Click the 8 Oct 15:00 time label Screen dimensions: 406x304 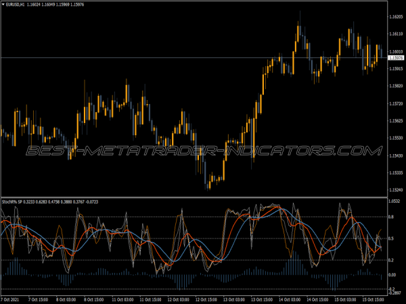click(94, 300)
